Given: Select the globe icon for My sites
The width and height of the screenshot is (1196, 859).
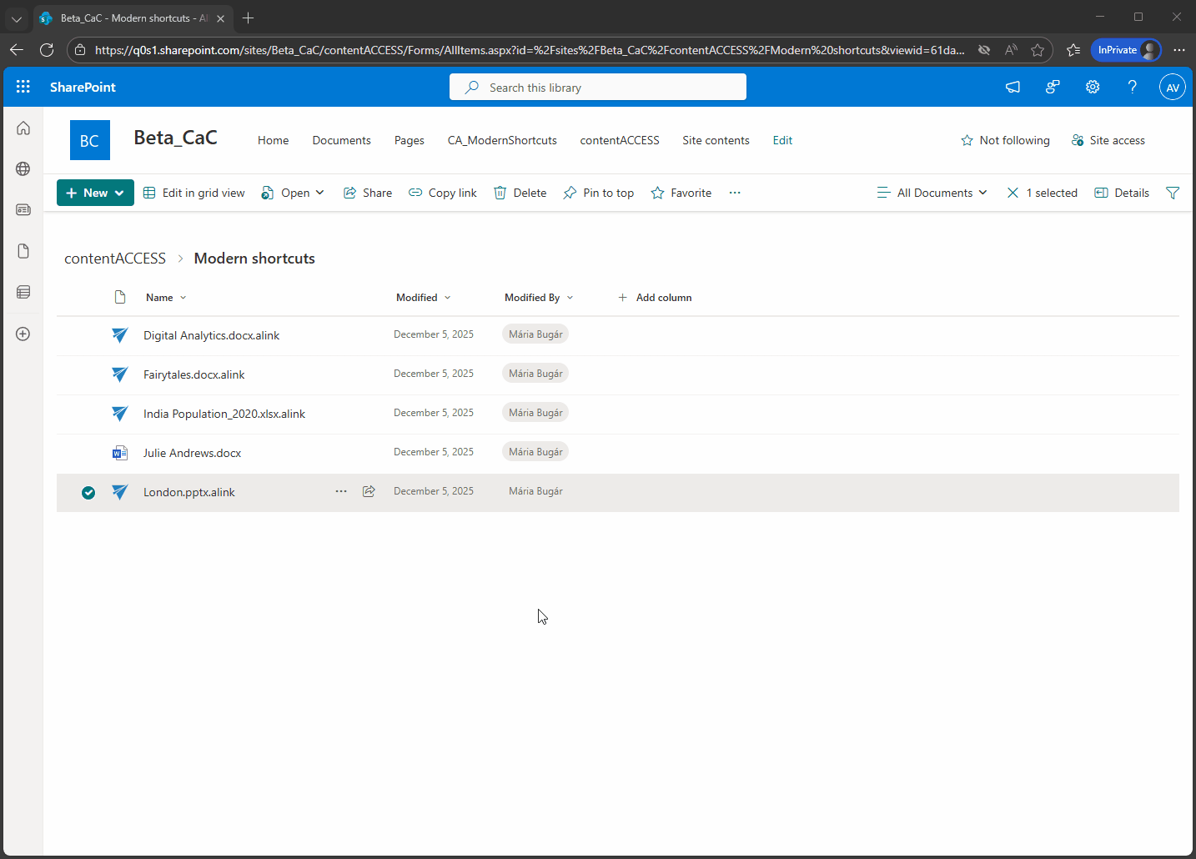Looking at the screenshot, I should [23, 169].
